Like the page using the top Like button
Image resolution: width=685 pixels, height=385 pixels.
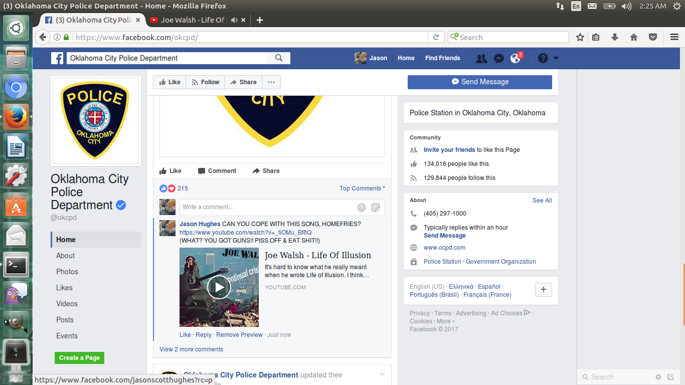click(x=169, y=82)
